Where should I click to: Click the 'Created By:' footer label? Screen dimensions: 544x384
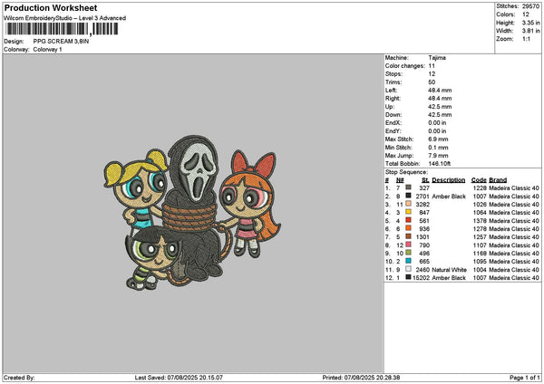[x=19, y=378]
